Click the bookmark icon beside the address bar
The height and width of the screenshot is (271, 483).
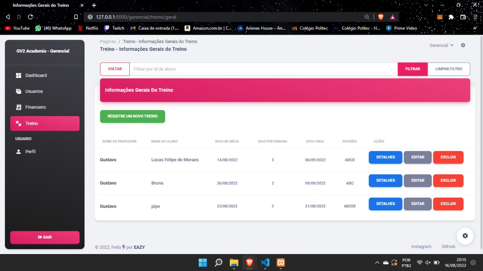76,17
